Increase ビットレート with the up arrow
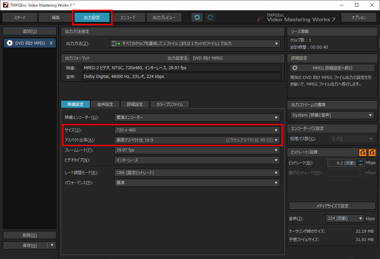The height and width of the screenshot is (259, 380). [x=361, y=161]
